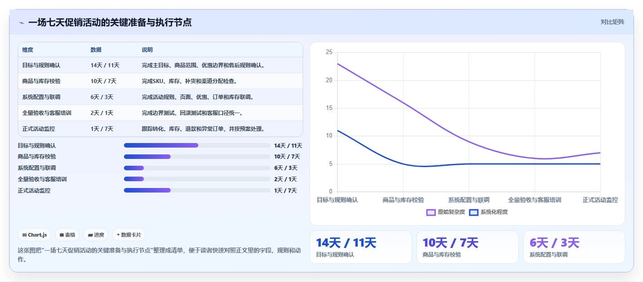Click chart x-axis label 正式活动监控

click(x=600, y=200)
